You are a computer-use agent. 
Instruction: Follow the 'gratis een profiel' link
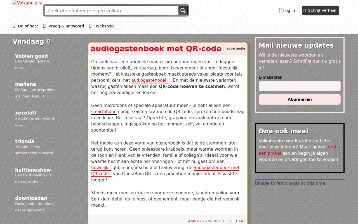(299, 150)
